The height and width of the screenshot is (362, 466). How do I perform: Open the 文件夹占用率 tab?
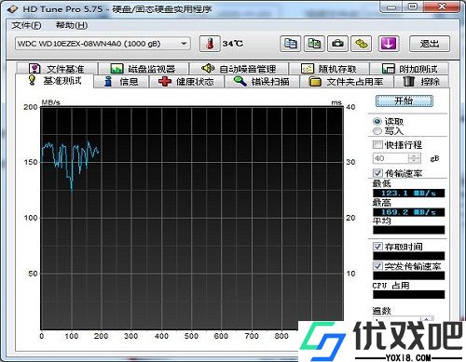(347, 82)
